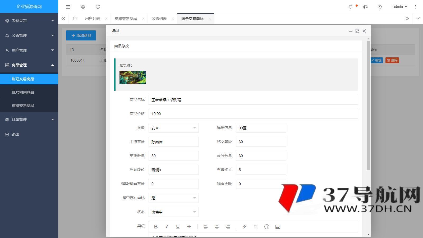Screen dimensions: 423x238
Task: Collapse the 商品管理 sidebar menu
Action: click(x=29, y=65)
